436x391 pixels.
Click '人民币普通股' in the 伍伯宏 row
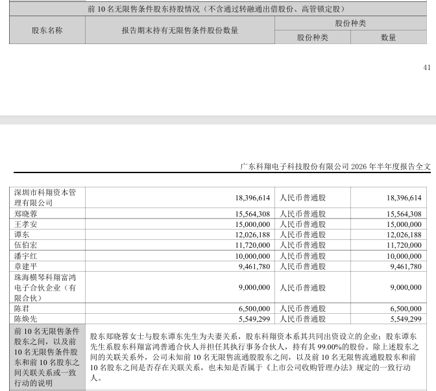(302, 245)
